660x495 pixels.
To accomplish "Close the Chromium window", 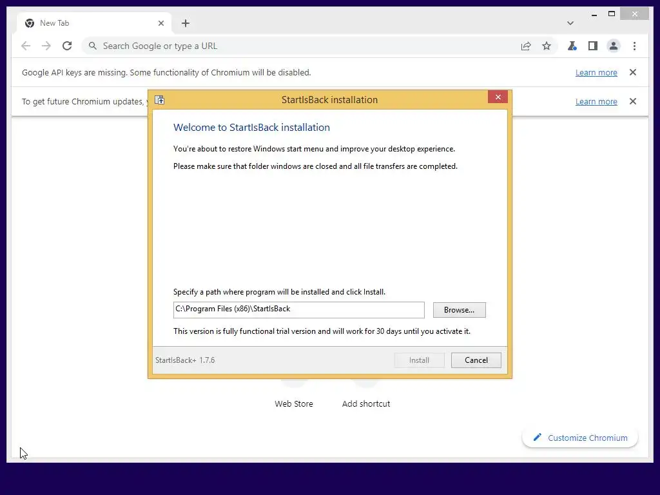I will point(635,14).
